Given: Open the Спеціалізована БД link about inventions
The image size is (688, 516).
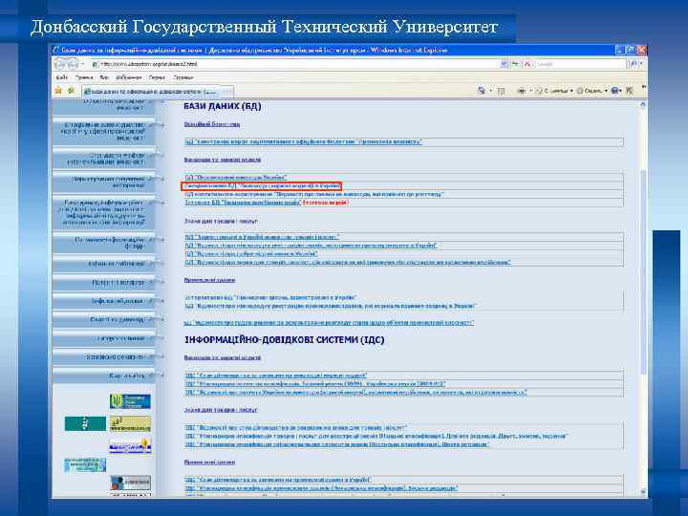Looking at the screenshot, I should click(x=262, y=186).
